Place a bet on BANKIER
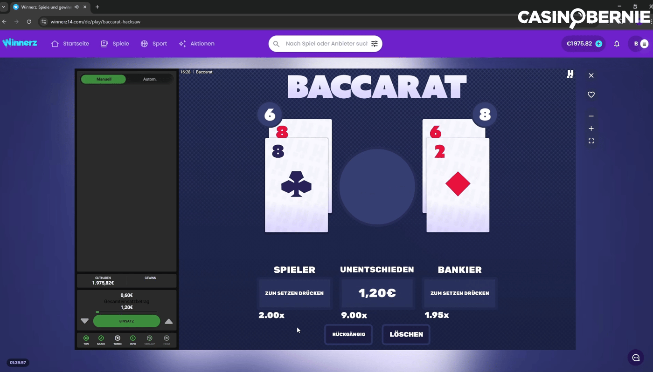Image resolution: width=653 pixels, height=372 pixels. [460, 293]
